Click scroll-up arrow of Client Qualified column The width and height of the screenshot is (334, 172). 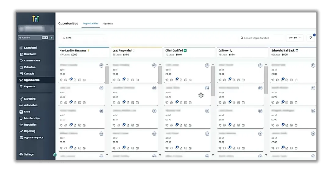click(x=213, y=64)
